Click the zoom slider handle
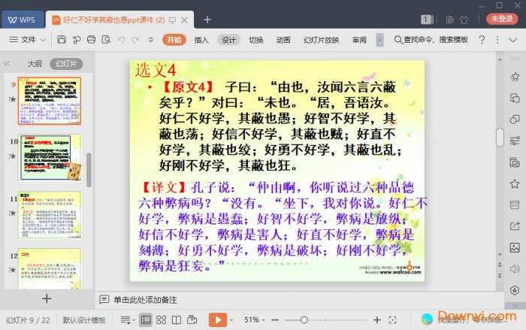The image size is (526, 330). [304, 320]
